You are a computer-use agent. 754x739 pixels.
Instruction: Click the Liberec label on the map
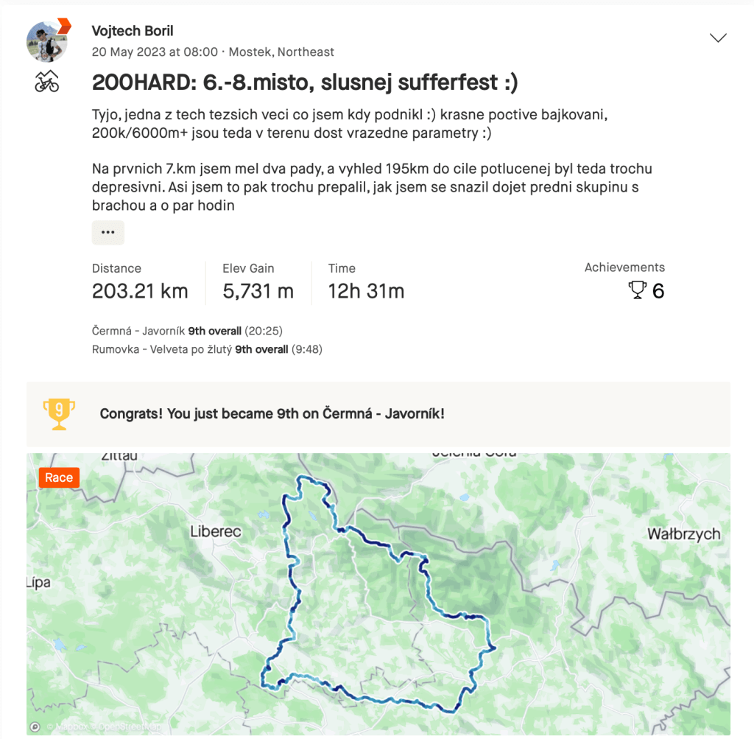coord(215,531)
